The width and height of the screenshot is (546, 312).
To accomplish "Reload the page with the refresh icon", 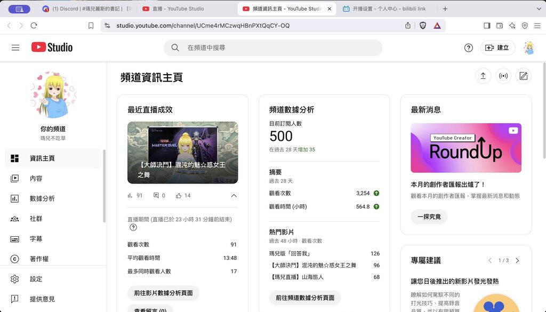I will [x=34, y=26].
